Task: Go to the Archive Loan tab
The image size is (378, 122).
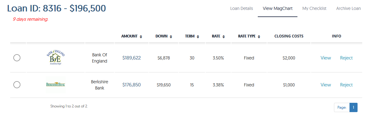Action: click(349, 8)
